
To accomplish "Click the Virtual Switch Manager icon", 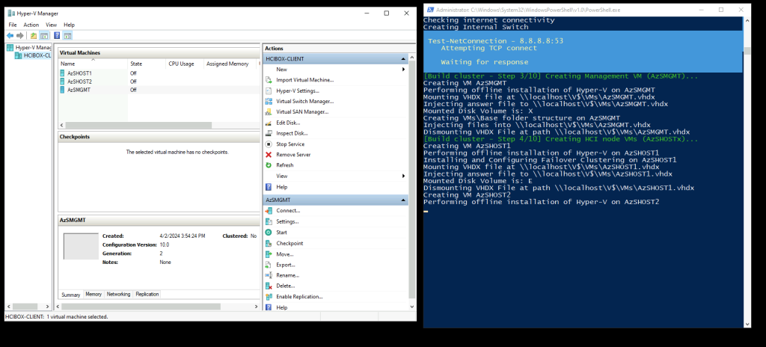I will pyautogui.click(x=269, y=101).
